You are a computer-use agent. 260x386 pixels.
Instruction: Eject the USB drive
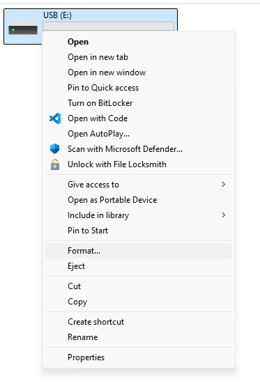pyautogui.click(x=139, y=266)
